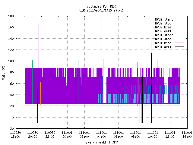Click the 'NPD1 start' legend label
Viewport: 193px width, 145px height.
164,35
